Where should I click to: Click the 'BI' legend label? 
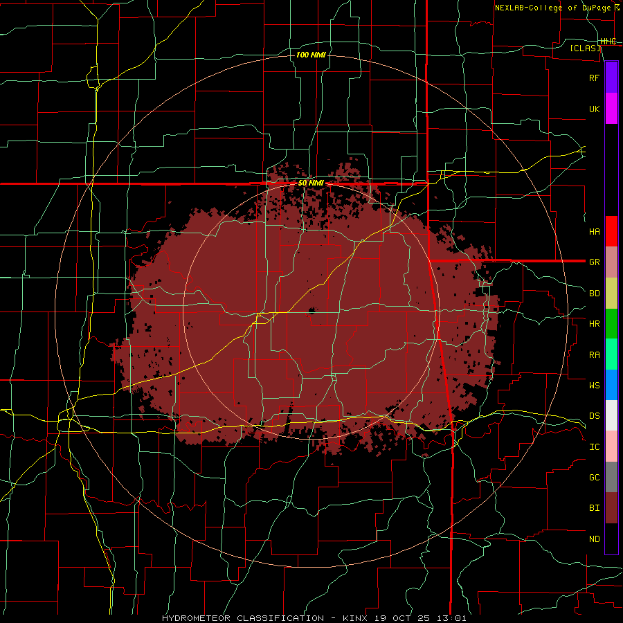coord(594,508)
